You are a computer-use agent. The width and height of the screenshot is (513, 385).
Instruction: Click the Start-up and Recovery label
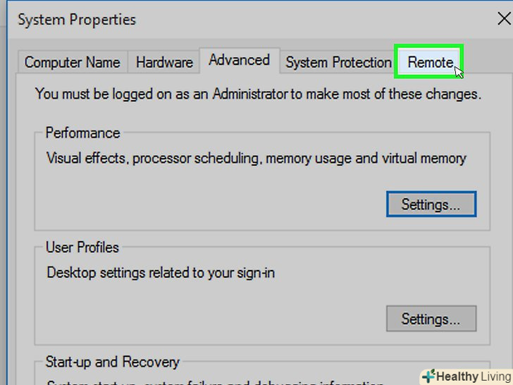pyautogui.click(x=112, y=362)
